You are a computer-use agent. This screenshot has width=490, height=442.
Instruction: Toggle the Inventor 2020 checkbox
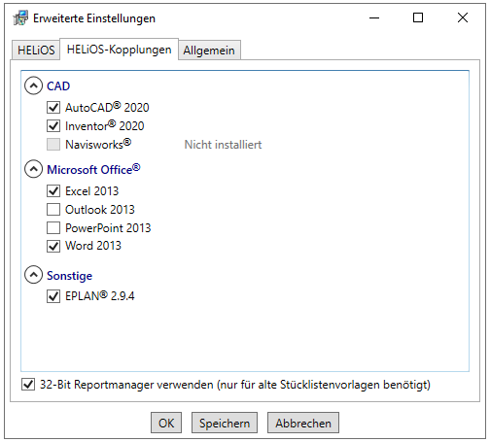click(53, 125)
